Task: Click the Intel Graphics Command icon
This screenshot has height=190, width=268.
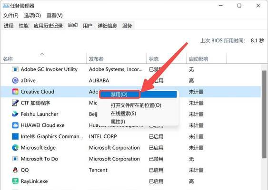Action: coord(15,136)
